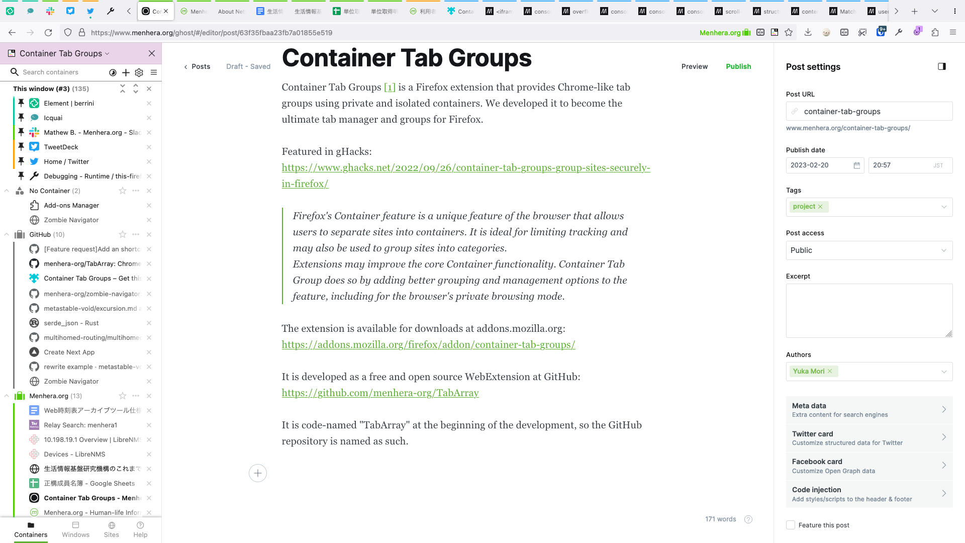Toggle Post settings sidebar panel icon
Screen dimensions: 965x543
tap(942, 66)
